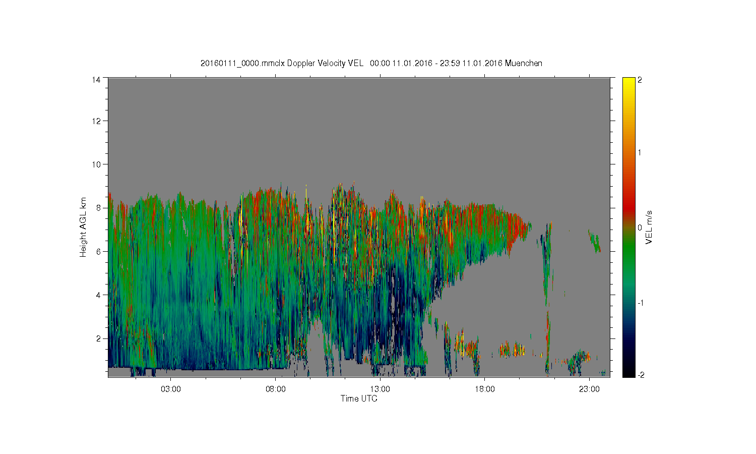Image resolution: width=756 pixels, height=454 pixels.
Task: Click the plot title text starting '20160111_0000.mmclx'
Action: 371,64
